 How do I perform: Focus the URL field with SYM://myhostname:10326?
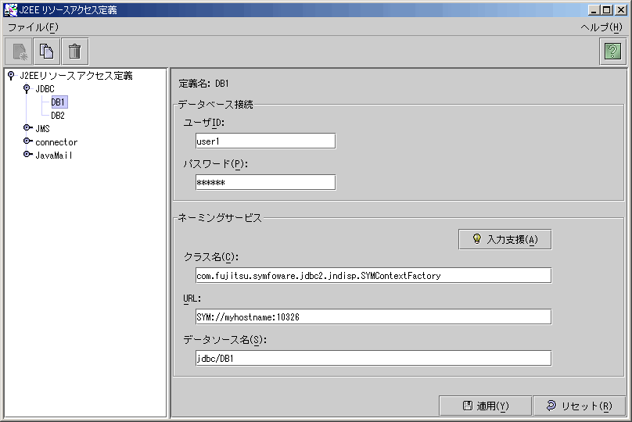pos(374,317)
